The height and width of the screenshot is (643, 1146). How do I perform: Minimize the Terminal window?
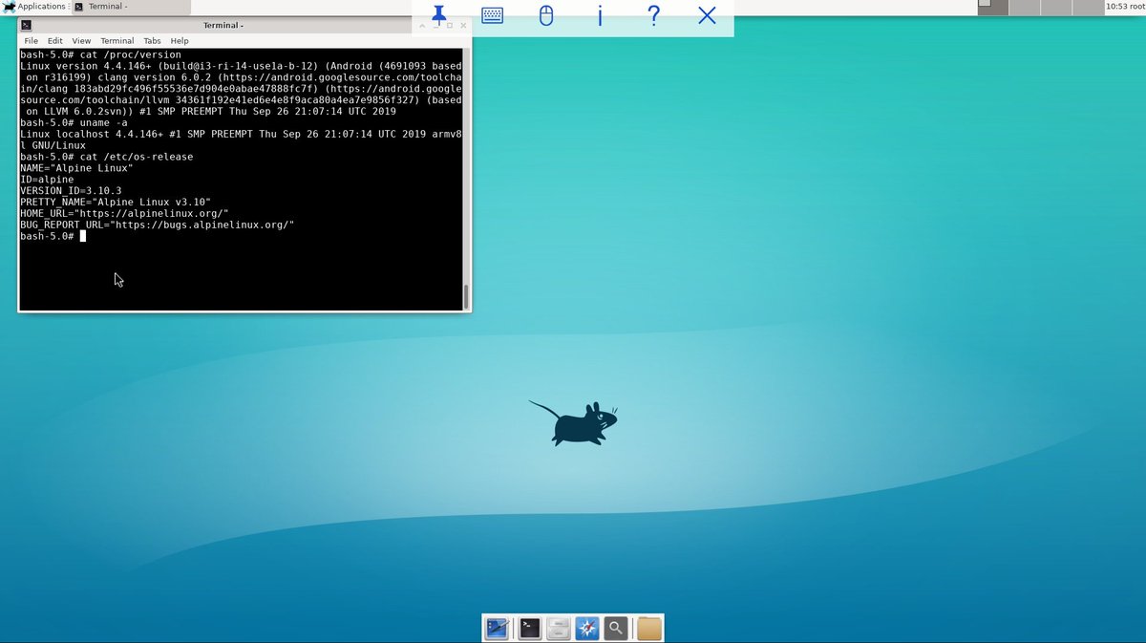pyautogui.click(x=437, y=25)
